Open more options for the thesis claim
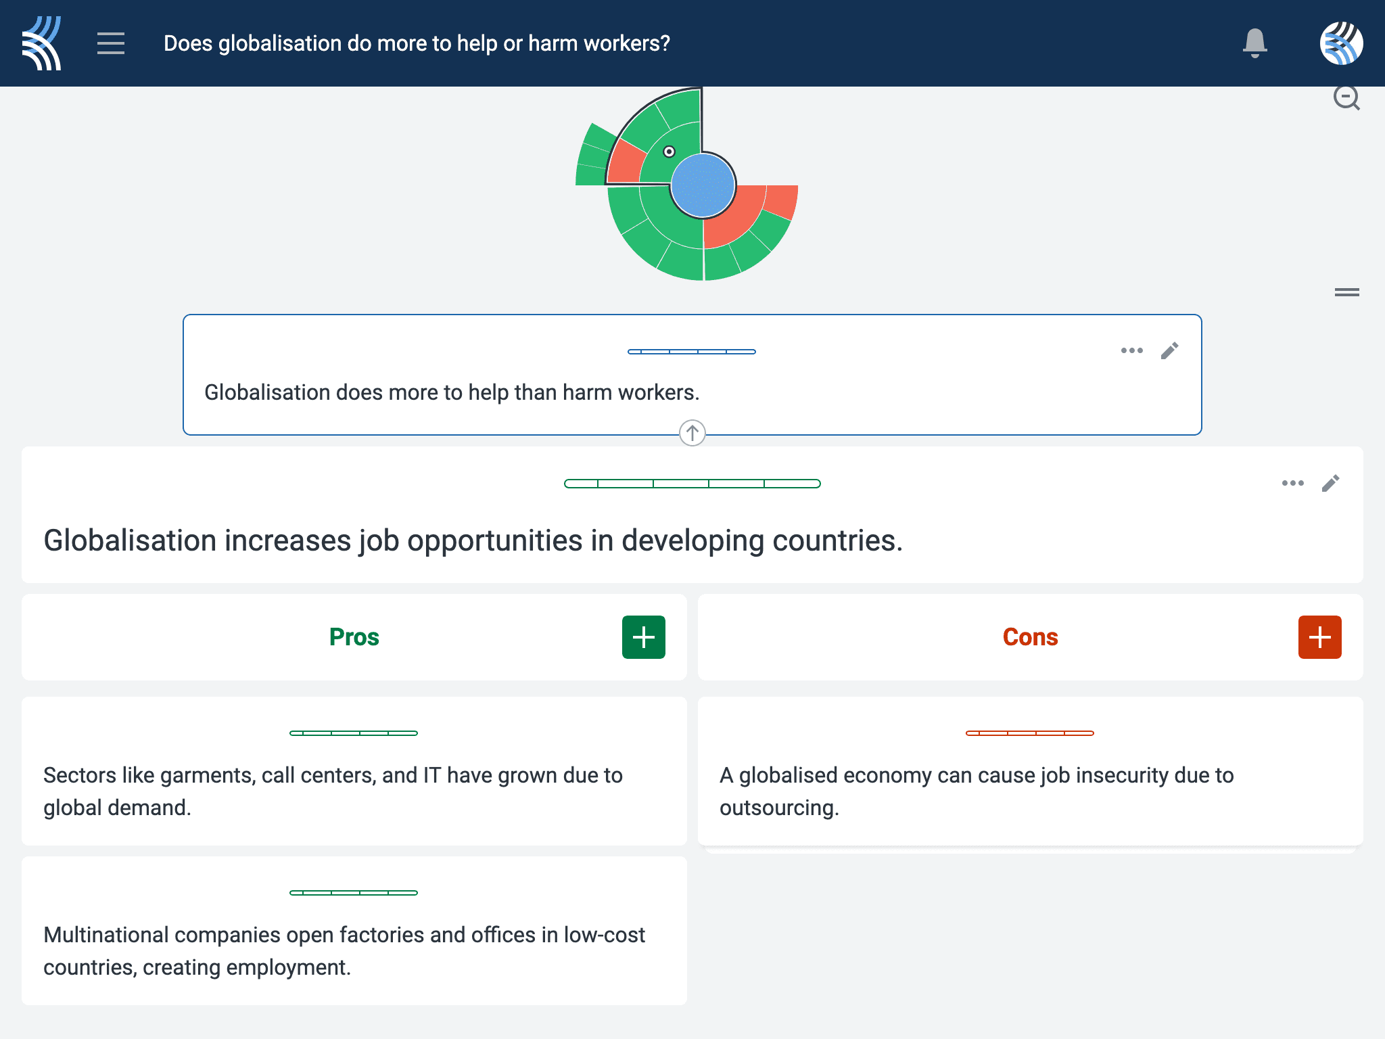Viewport: 1385px width, 1039px height. coord(1132,350)
